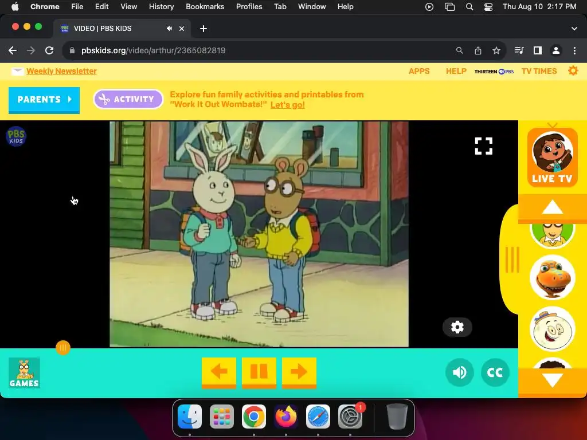587x440 pixels.
Task: Go forward in browser
Action: coord(31,50)
